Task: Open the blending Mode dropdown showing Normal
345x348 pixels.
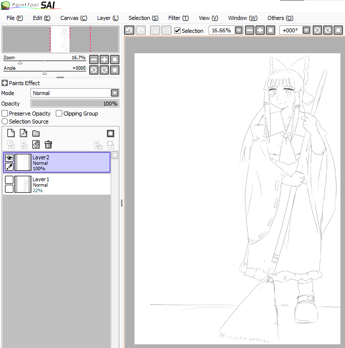Action: point(115,93)
